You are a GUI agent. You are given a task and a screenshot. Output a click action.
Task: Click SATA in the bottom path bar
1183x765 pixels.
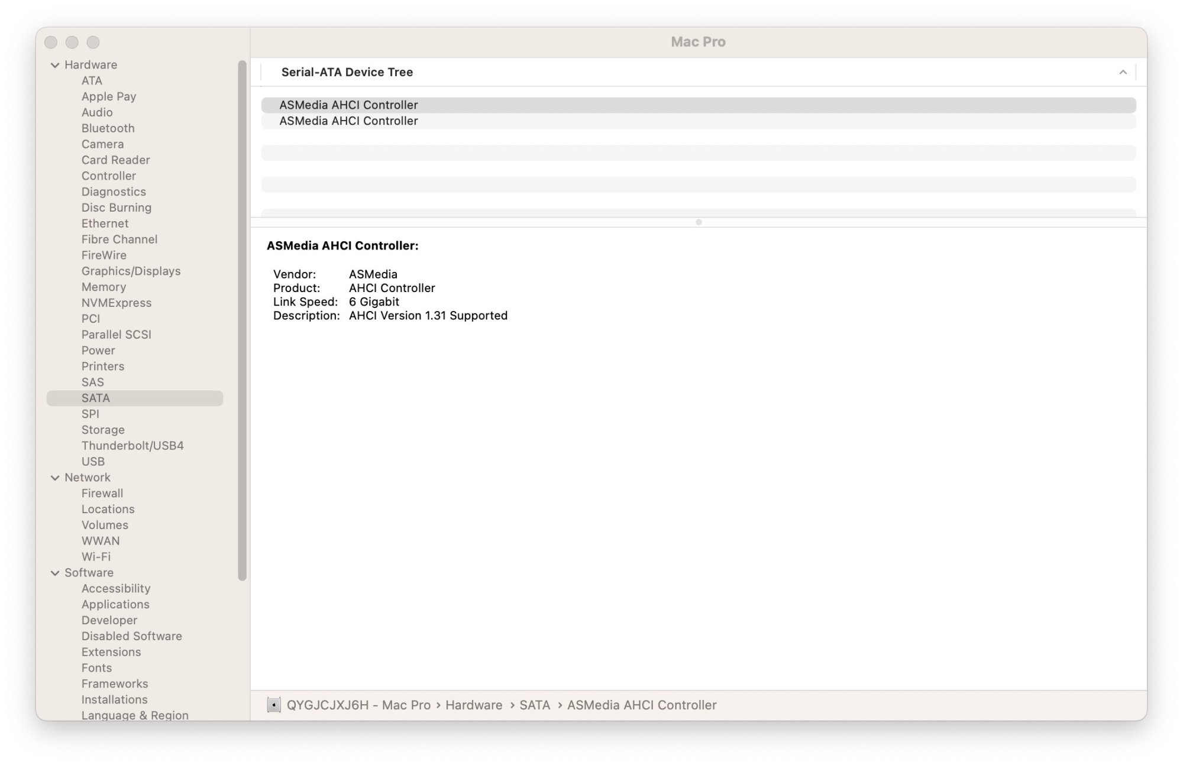click(x=534, y=705)
